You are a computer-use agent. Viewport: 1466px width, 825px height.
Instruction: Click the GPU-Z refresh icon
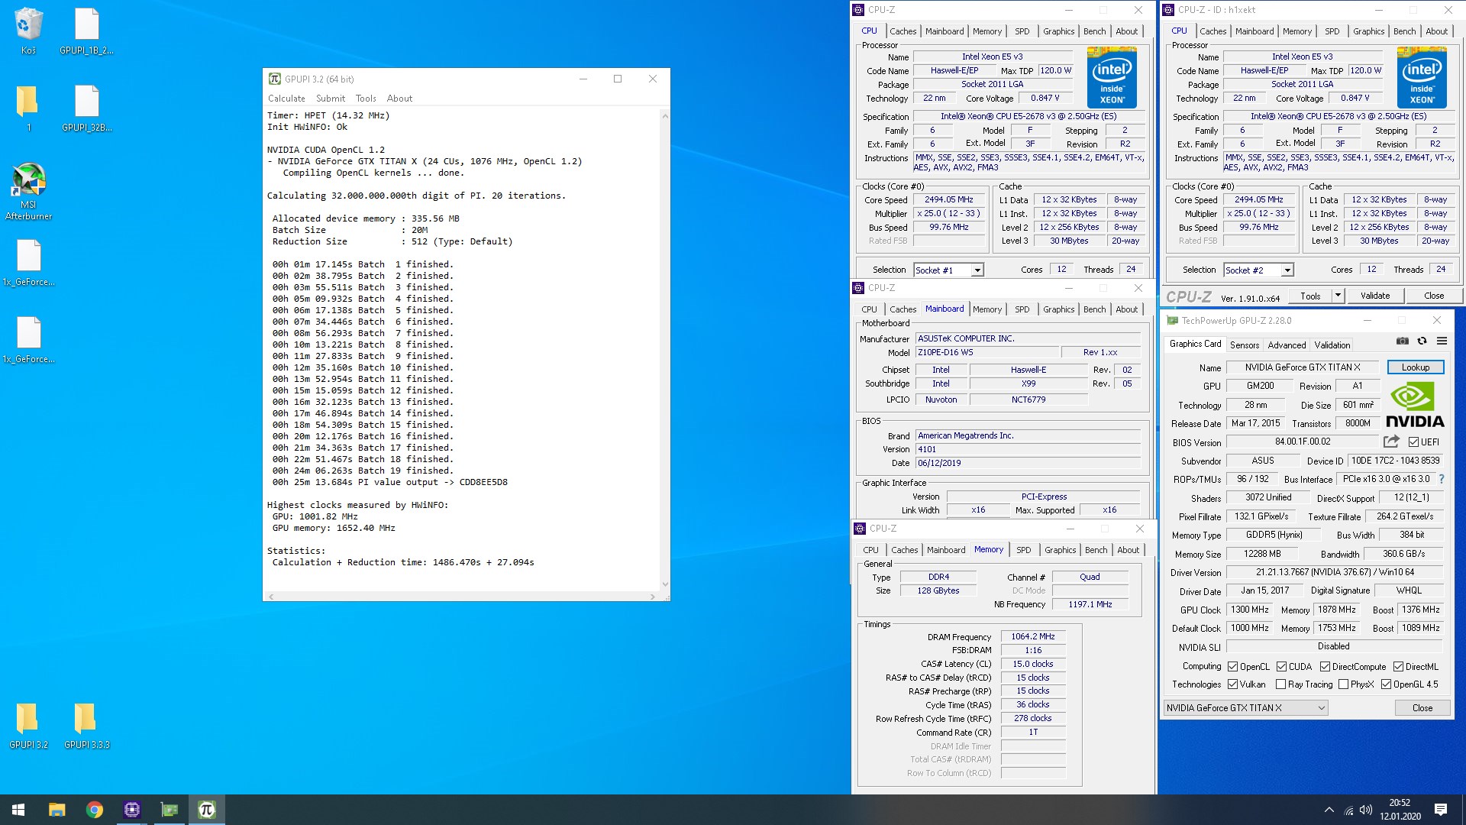click(1422, 341)
